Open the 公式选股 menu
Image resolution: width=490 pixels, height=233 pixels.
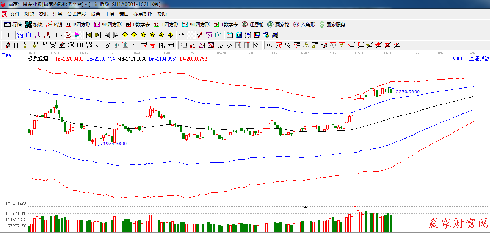click(76, 14)
